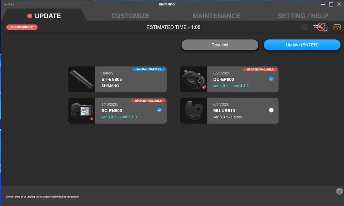Click the text ver 4.0.1 → ver 4.4.2
This screenshot has height=206, width=344.
pyautogui.click(x=231, y=86)
